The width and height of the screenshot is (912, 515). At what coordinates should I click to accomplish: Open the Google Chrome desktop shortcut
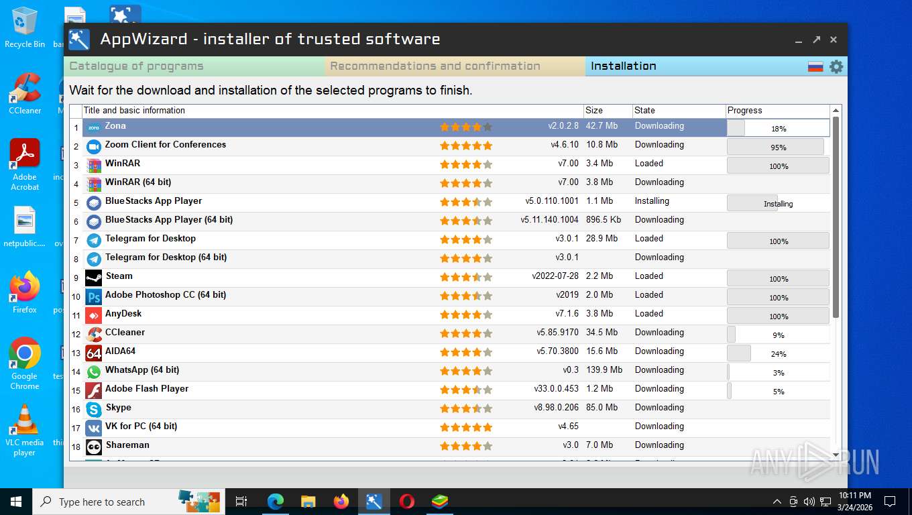pos(25,363)
